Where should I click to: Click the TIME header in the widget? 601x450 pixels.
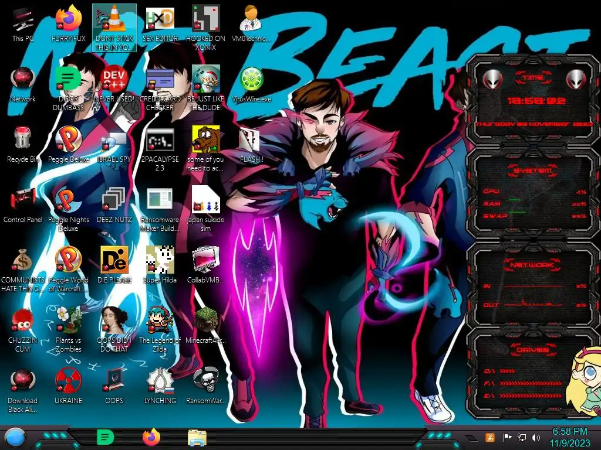(533, 78)
